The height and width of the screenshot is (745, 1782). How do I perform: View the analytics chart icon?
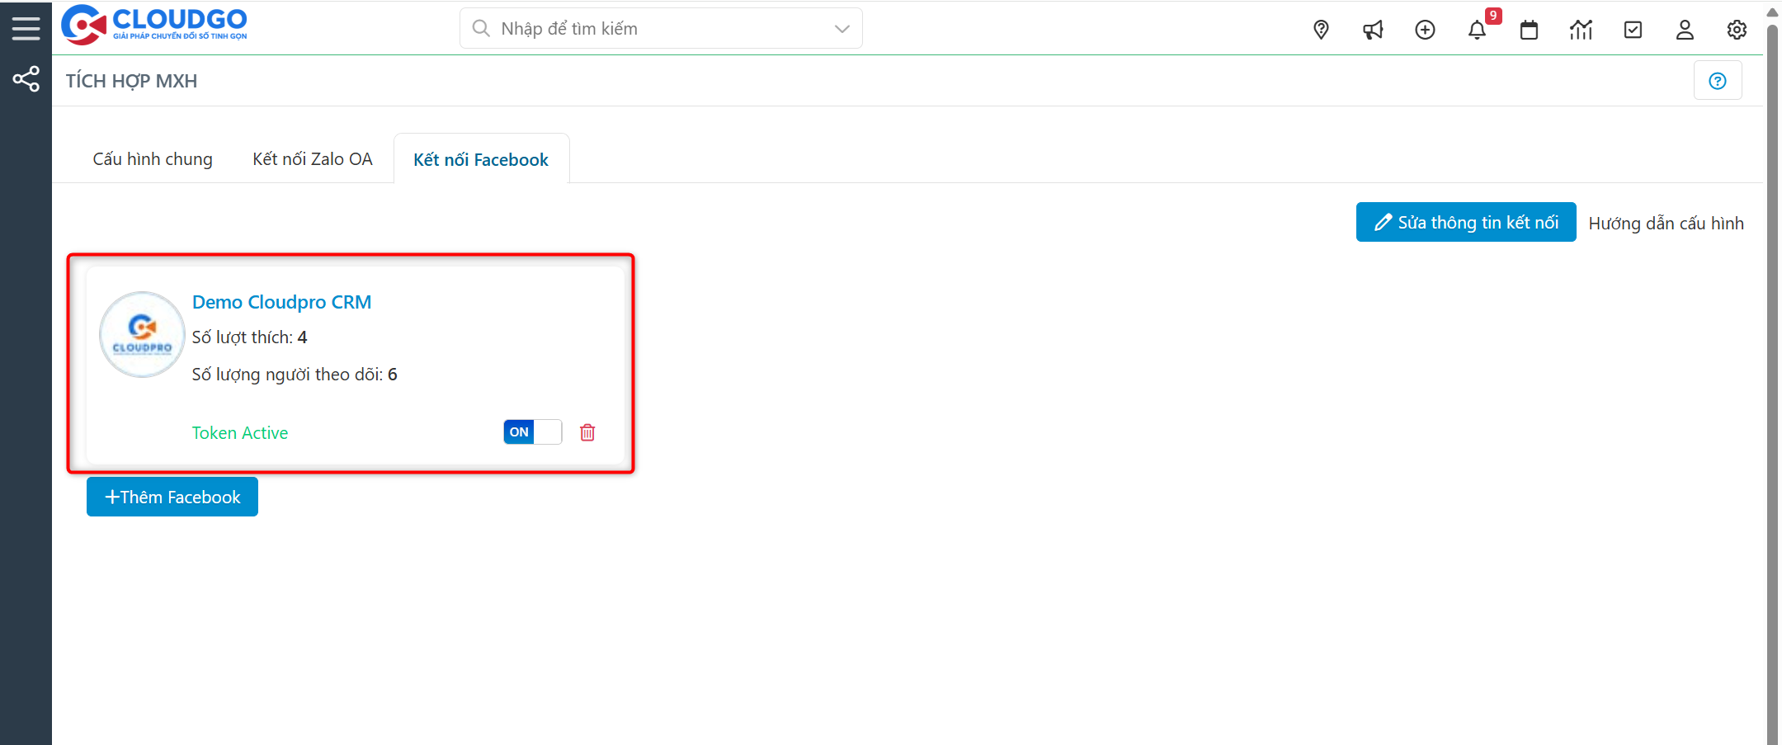pos(1582,30)
